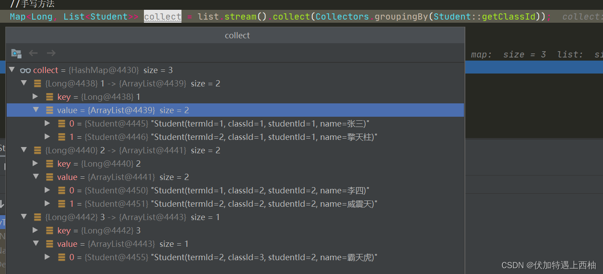This screenshot has height=274, width=603.
Task: Select the collect = HashMap@4430 row text
Action: coord(103,70)
